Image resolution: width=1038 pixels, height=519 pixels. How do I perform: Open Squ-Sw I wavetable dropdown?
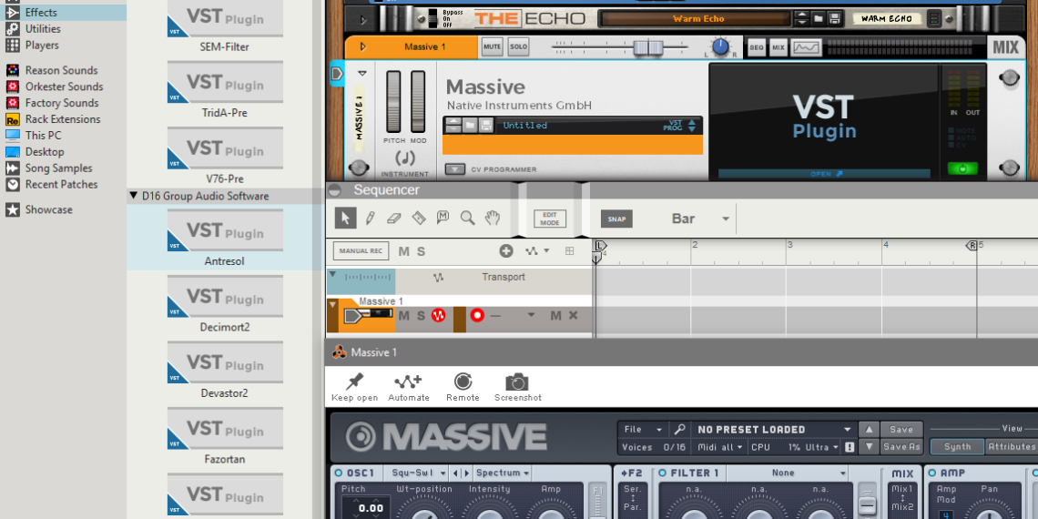(419, 473)
